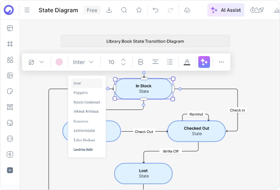Click the switch shape type icon
This screenshot has height=190, width=280.
pyautogui.click(x=32, y=62)
